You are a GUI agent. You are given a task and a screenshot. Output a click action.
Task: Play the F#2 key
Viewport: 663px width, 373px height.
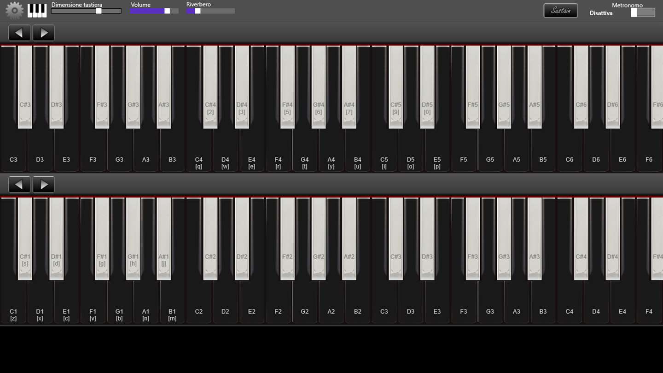point(287,239)
